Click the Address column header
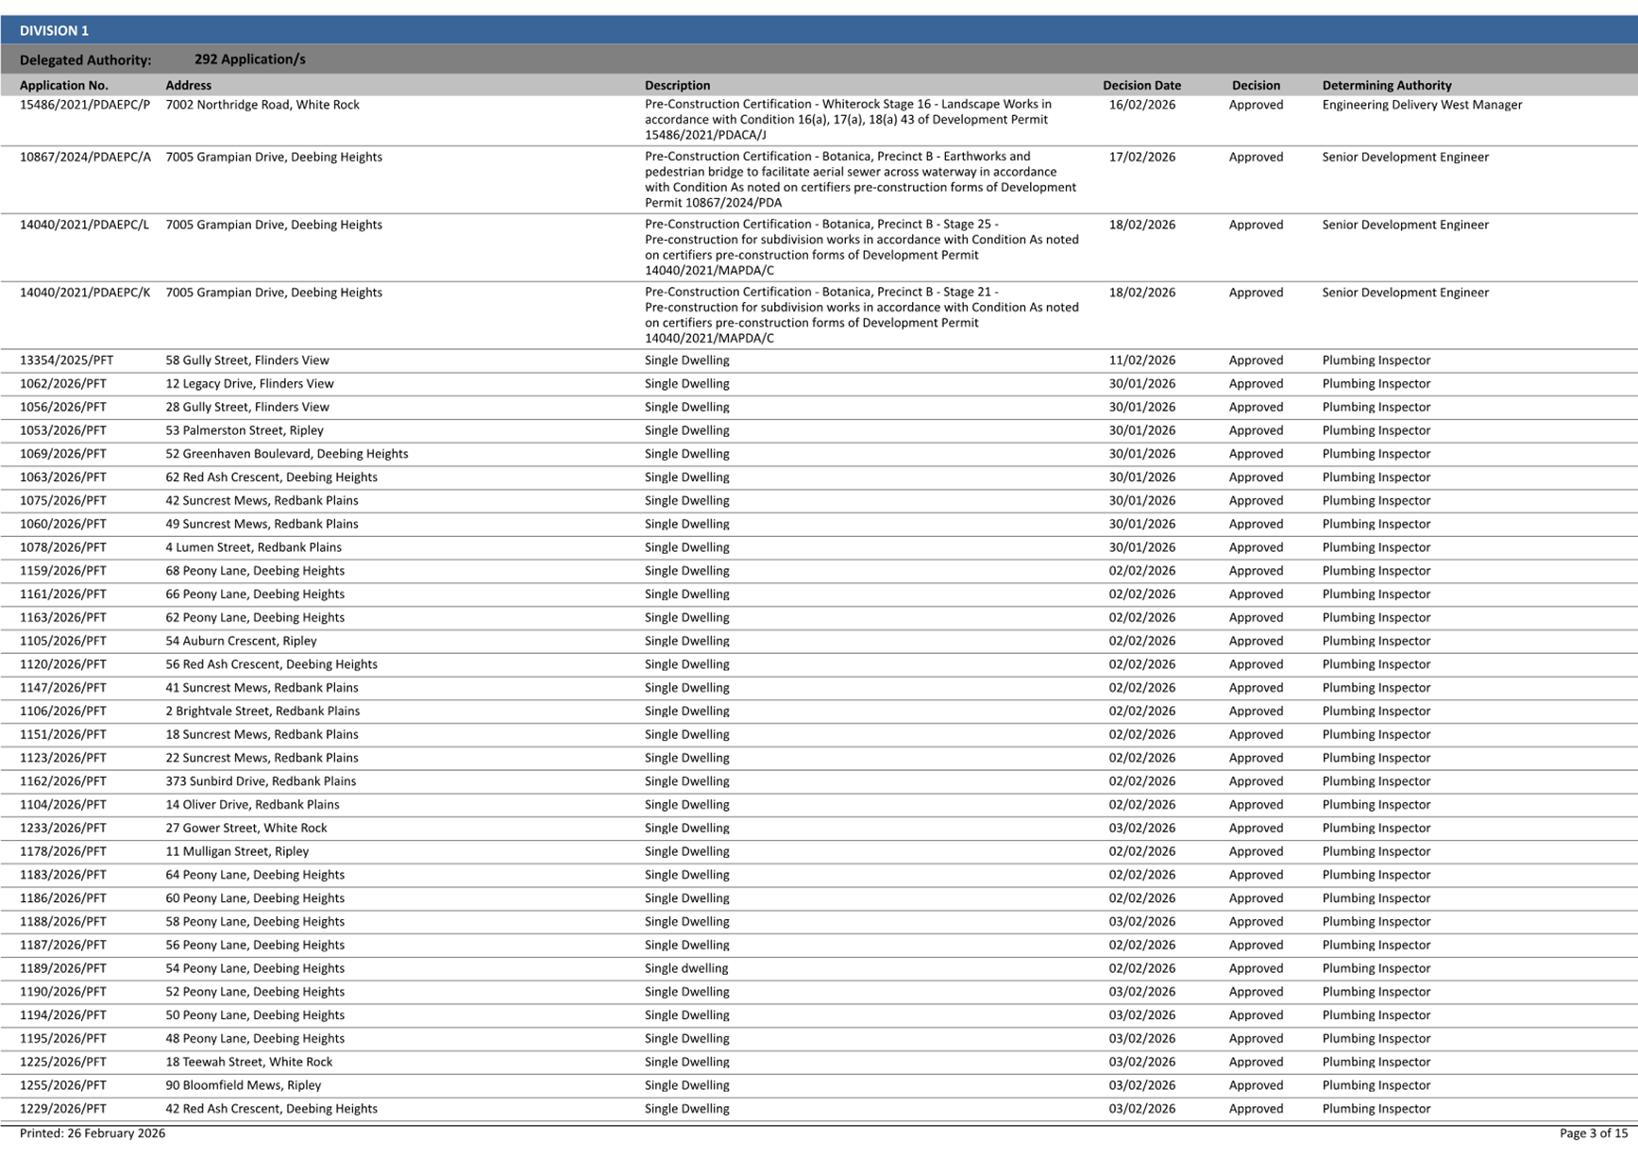The width and height of the screenshot is (1638, 1157). 188,85
